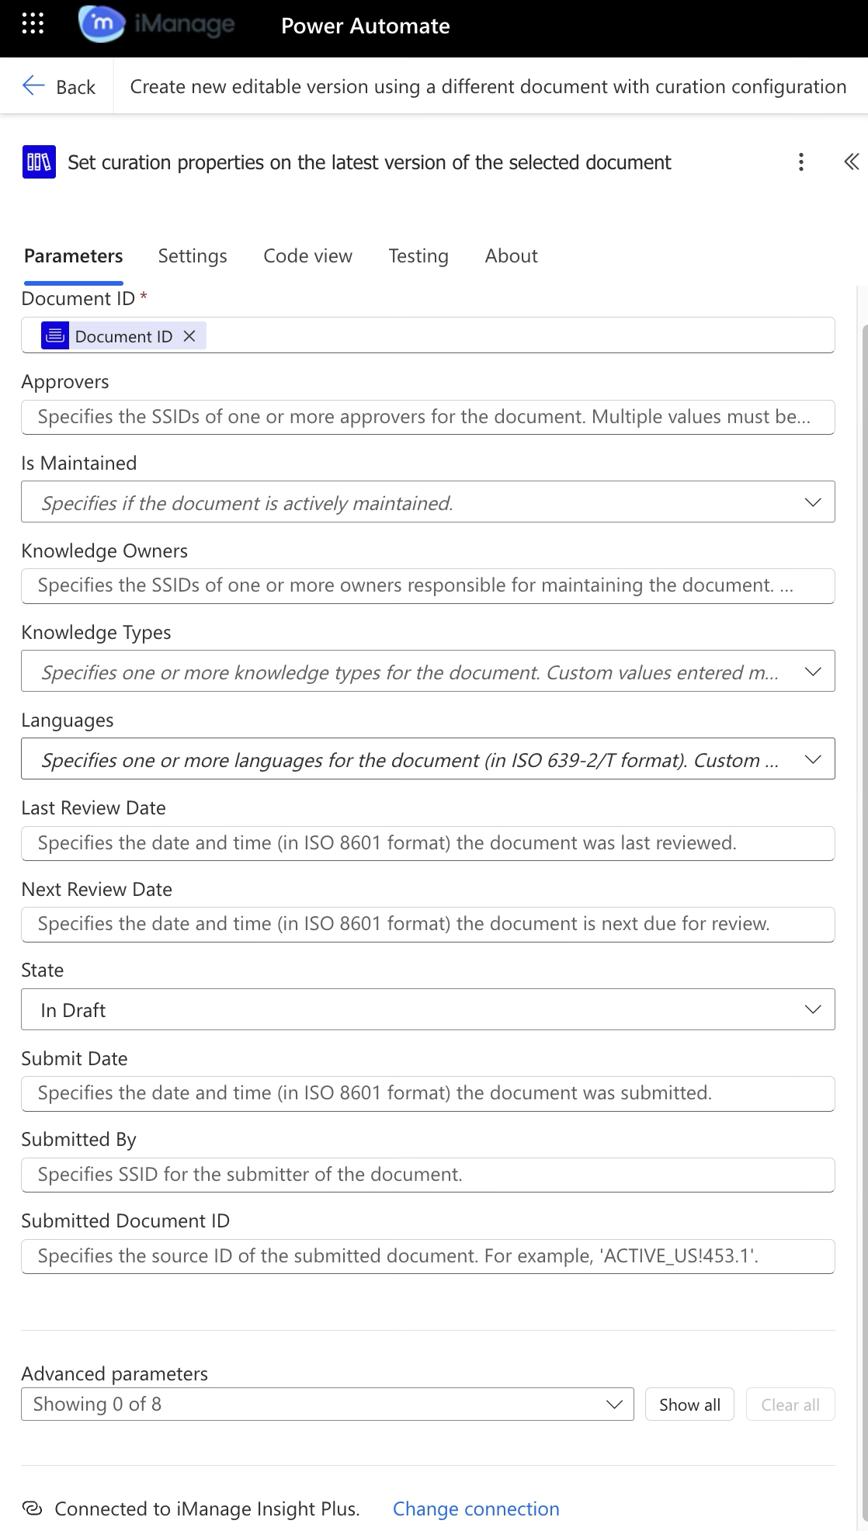Click the Knowledge Owners input field

pyautogui.click(x=428, y=585)
